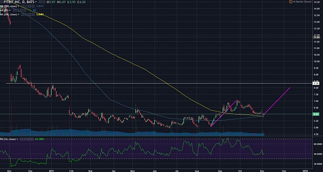Screen dimensions: 323x172
Task: Expand the MA (100, close) indicator dropdown arrow
Action: (18, 6)
